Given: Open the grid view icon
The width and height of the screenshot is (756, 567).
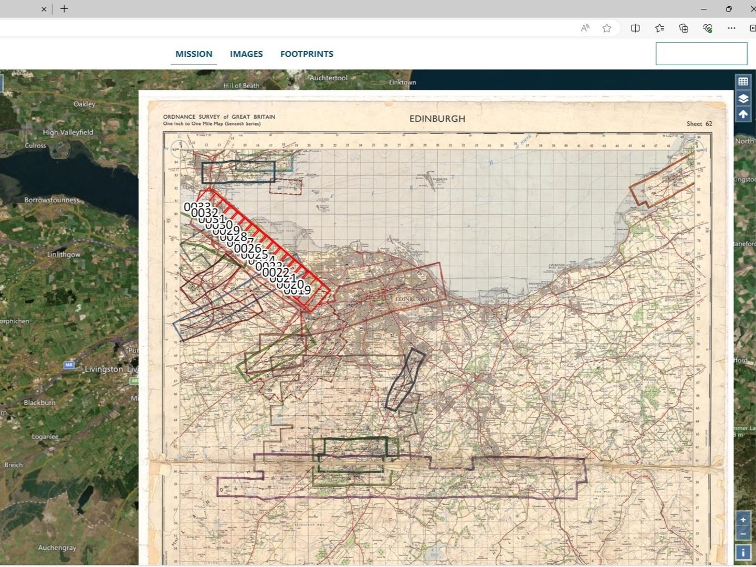Looking at the screenshot, I should click(743, 81).
